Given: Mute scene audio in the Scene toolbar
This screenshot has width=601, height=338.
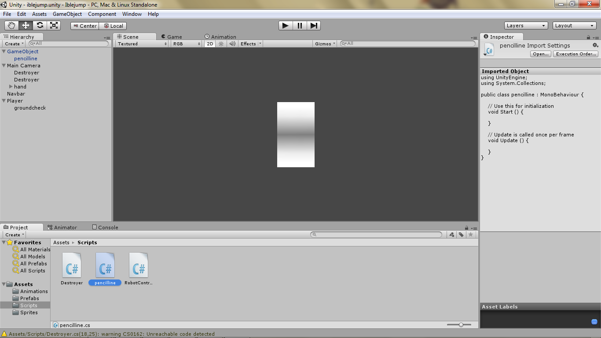Looking at the screenshot, I should click(232, 44).
